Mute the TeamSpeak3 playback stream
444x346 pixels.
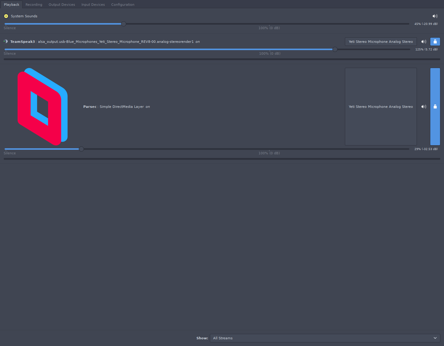point(424,42)
